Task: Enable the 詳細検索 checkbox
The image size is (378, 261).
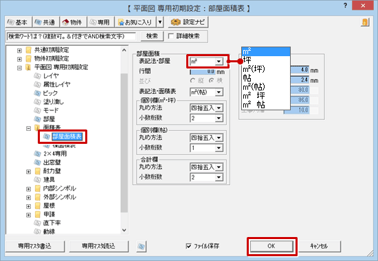Action: (171, 36)
